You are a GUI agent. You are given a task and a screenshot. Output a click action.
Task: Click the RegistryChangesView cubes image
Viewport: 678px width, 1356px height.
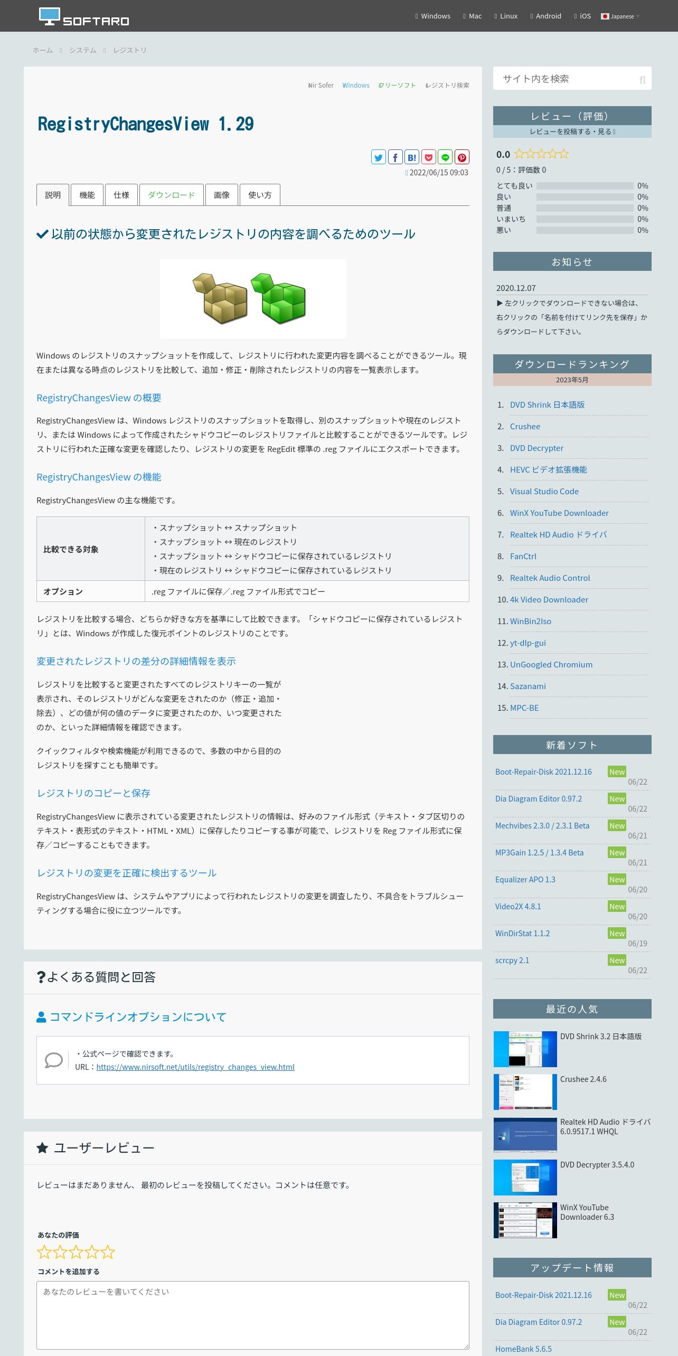pos(253,298)
